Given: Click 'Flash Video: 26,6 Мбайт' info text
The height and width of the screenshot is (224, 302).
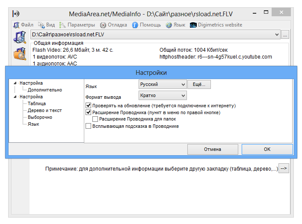Looking at the screenshot, I should click(73, 50).
